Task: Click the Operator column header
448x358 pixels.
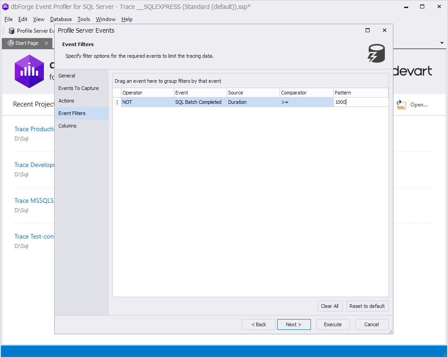Action: click(x=147, y=93)
